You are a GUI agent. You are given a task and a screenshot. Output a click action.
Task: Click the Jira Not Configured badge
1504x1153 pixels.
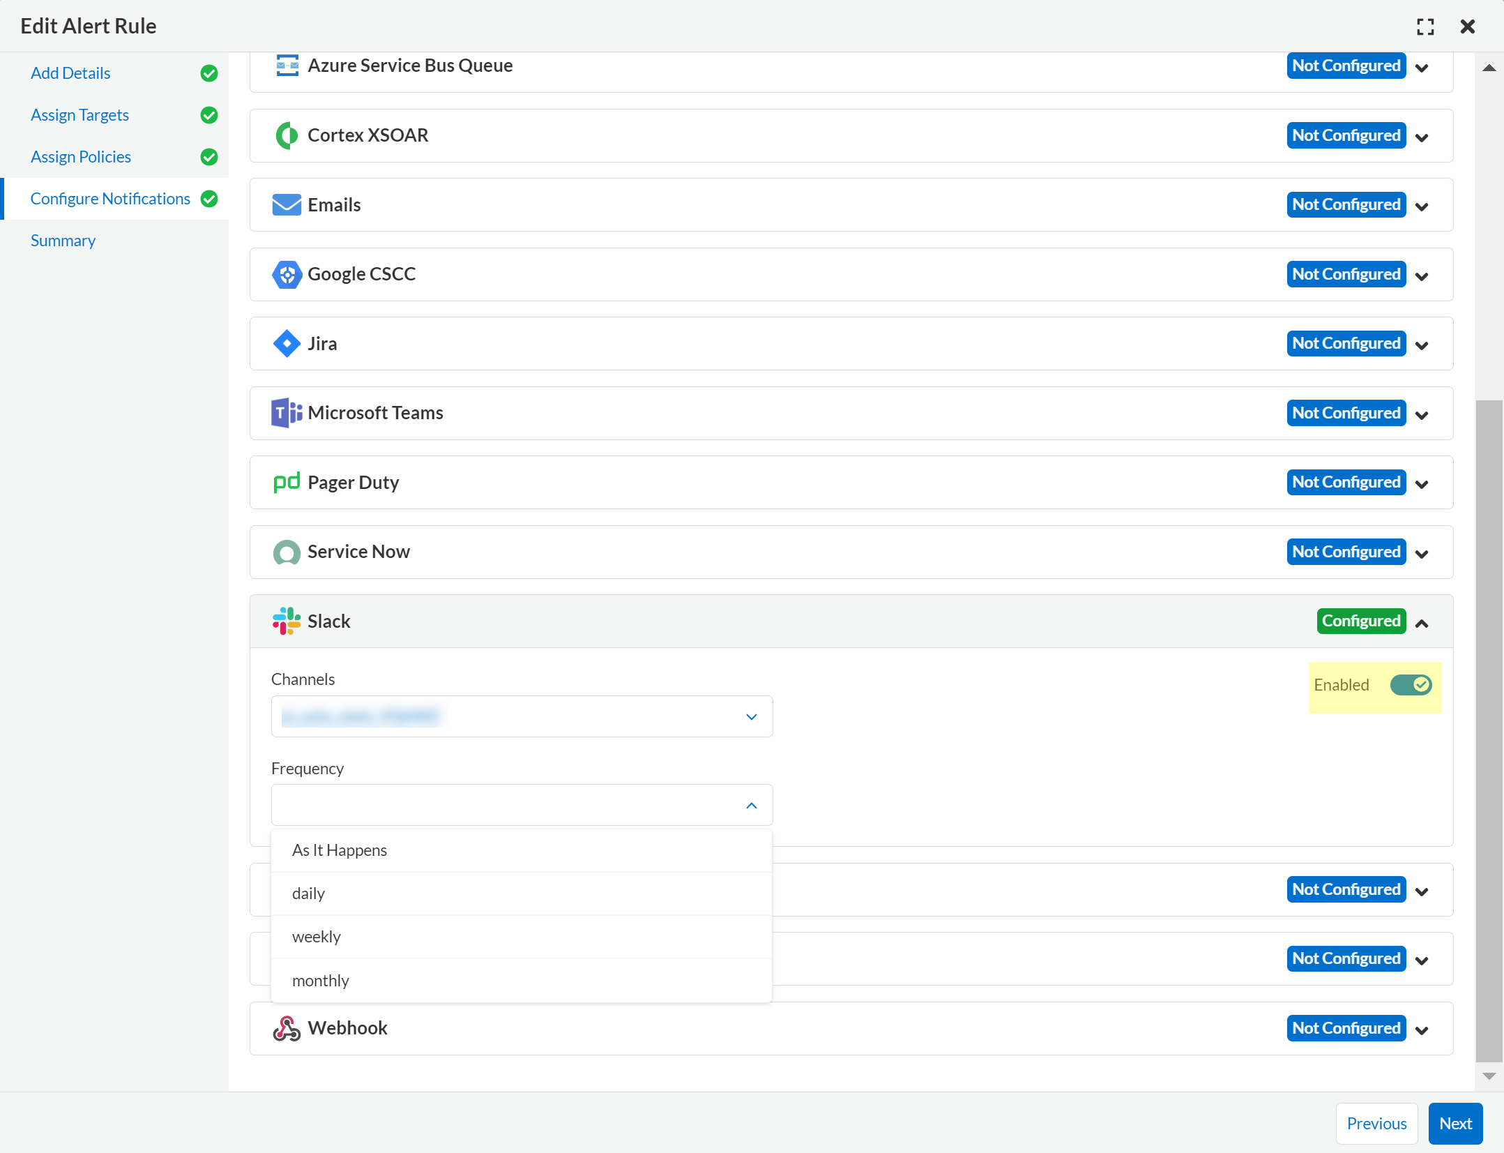pyautogui.click(x=1346, y=343)
